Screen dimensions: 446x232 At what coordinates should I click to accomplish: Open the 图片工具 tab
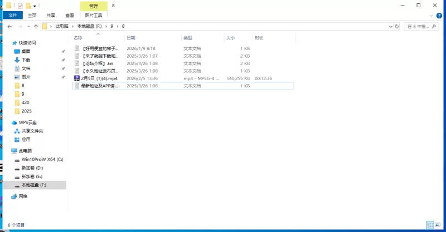coord(93,16)
